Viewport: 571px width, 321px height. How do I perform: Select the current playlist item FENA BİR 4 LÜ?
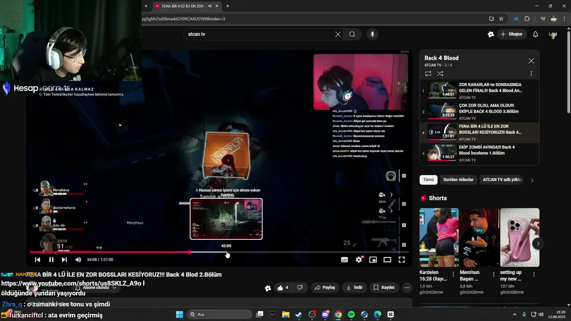point(480,132)
